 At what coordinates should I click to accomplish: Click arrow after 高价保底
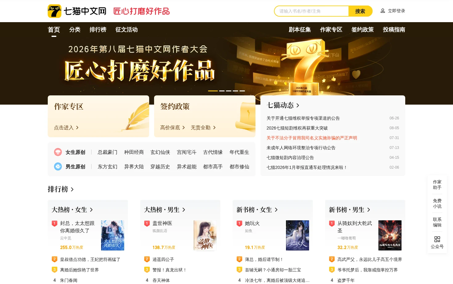click(x=183, y=127)
